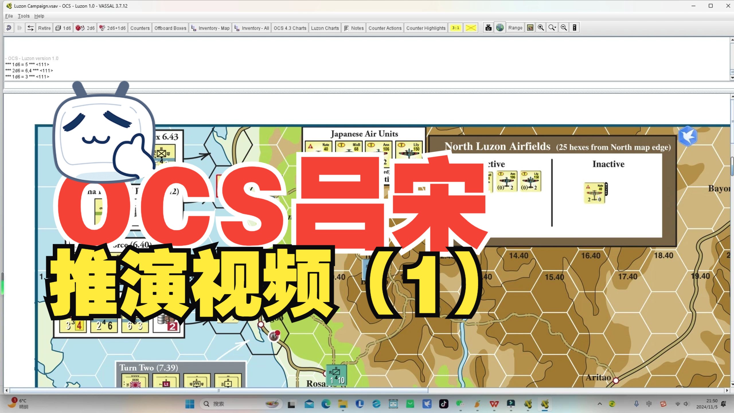734x413 pixels.
Task: Click the Windows Start button
Action: point(190,404)
